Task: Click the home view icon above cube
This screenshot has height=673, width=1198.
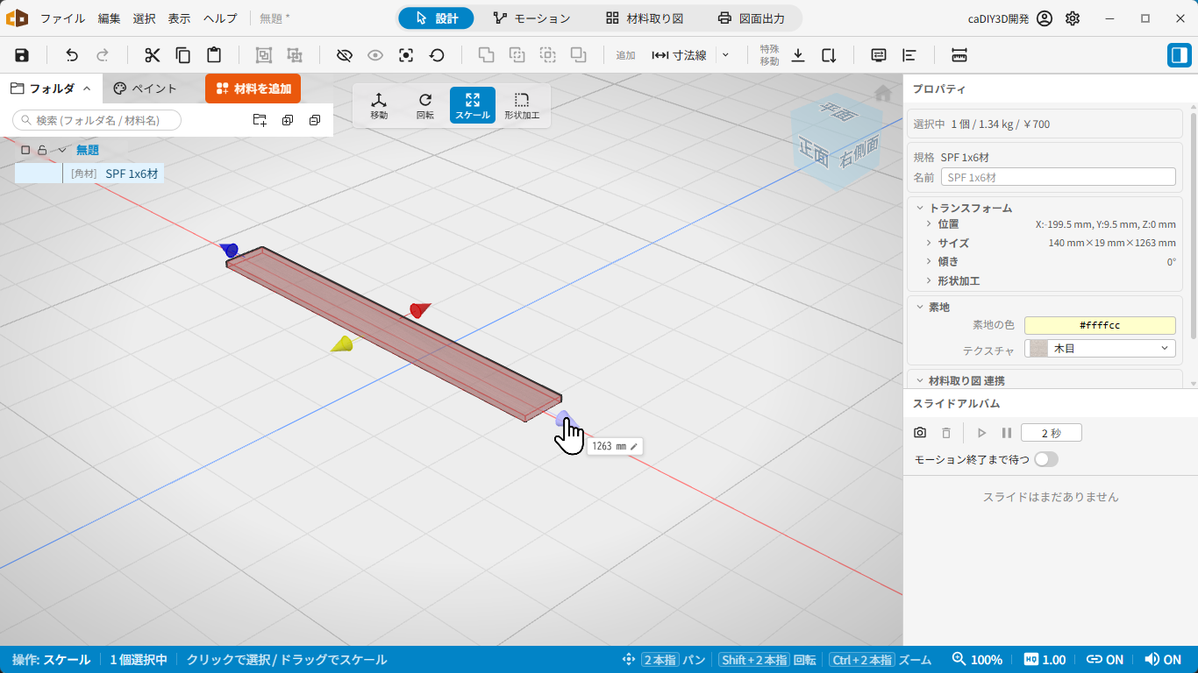Action: pyautogui.click(x=883, y=93)
